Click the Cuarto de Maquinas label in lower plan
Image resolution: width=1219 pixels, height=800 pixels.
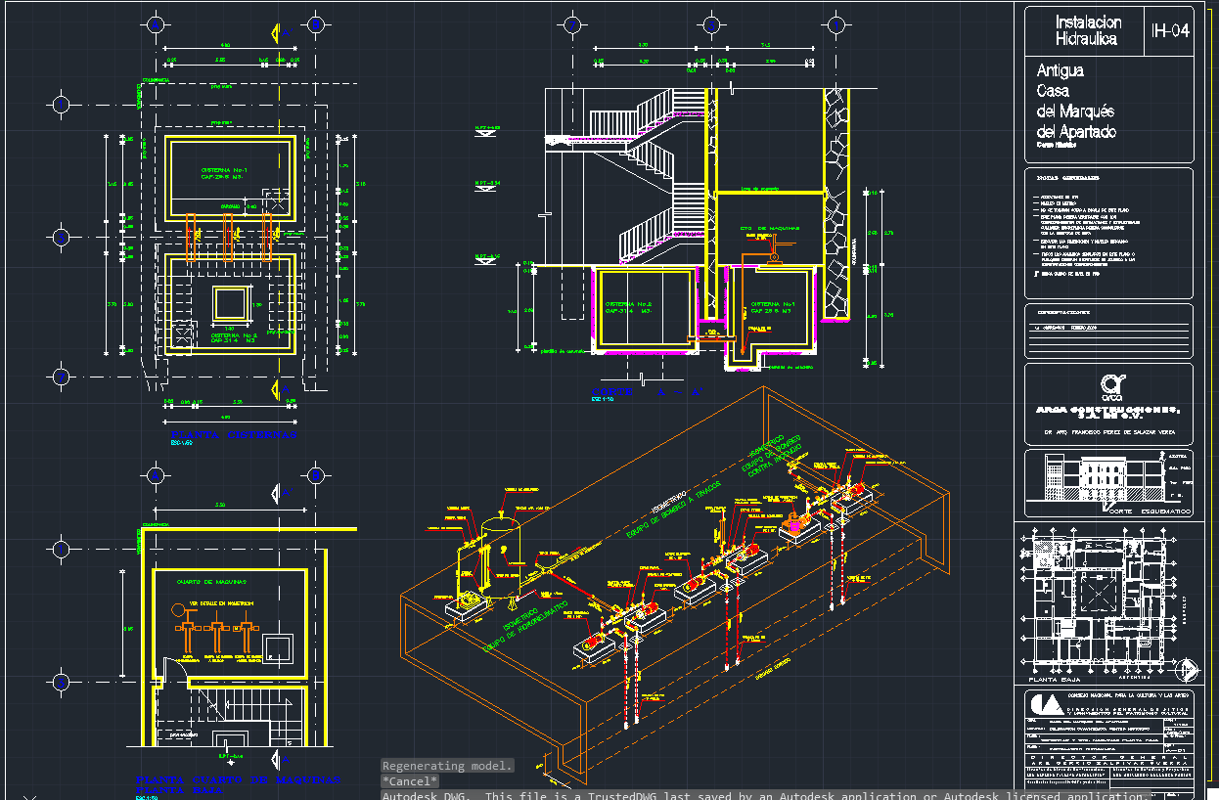(214, 582)
